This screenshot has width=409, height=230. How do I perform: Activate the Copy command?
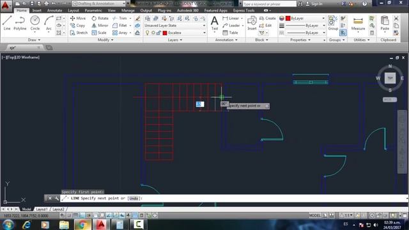tap(77, 26)
